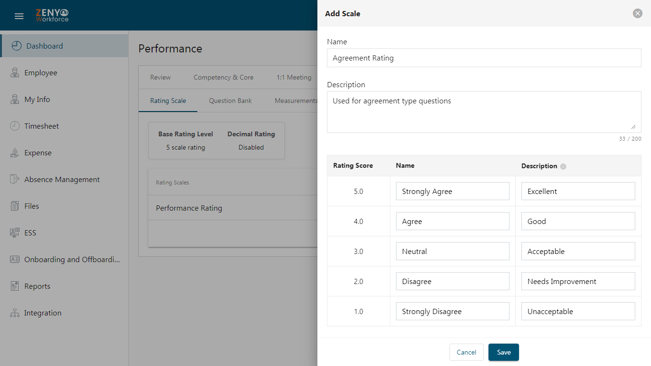Click the Reports sidebar icon
Image resolution: width=651 pixels, height=366 pixels.
pyautogui.click(x=15, y=286)
